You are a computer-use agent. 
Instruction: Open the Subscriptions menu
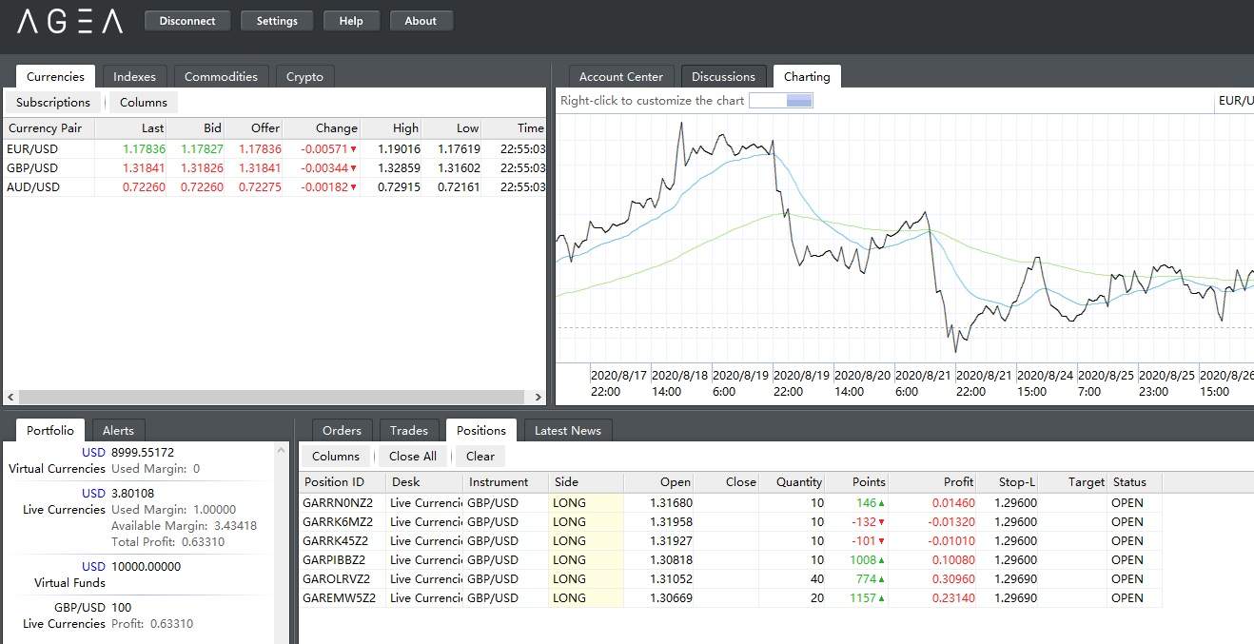tap(53, 103)
